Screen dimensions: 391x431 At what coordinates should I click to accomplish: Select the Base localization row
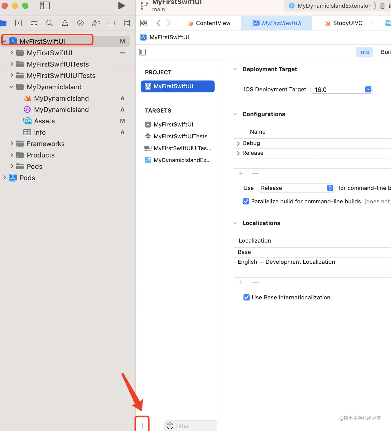pyautogui.click(x=312, y=252)
